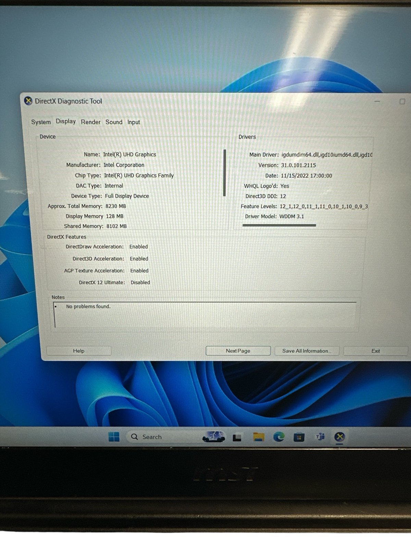Go to the Input tab

pos(134,122)
